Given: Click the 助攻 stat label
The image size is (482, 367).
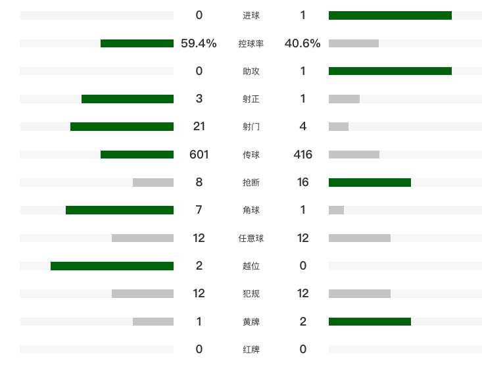Looking at the screenshot, I should click(251, 72).
